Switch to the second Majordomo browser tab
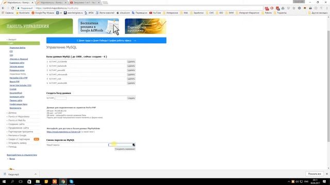330x185 pixels. pos(52,3)
